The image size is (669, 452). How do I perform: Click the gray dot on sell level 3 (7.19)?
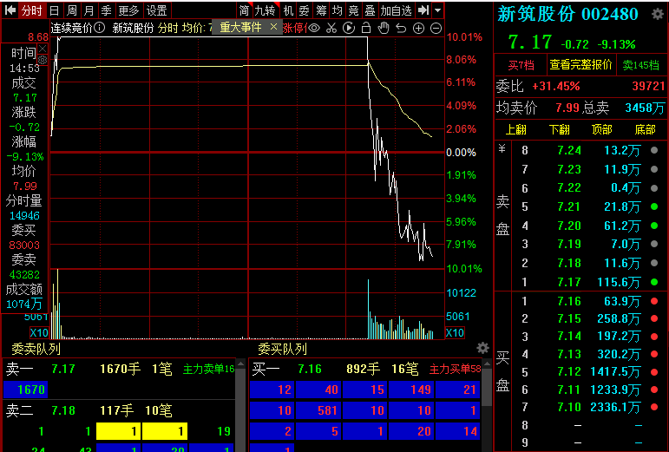point(654,244)
